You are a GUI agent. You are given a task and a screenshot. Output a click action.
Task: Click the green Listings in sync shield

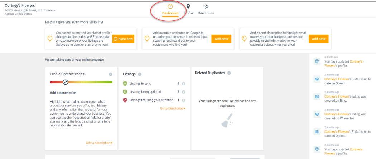tap(125, 84)
